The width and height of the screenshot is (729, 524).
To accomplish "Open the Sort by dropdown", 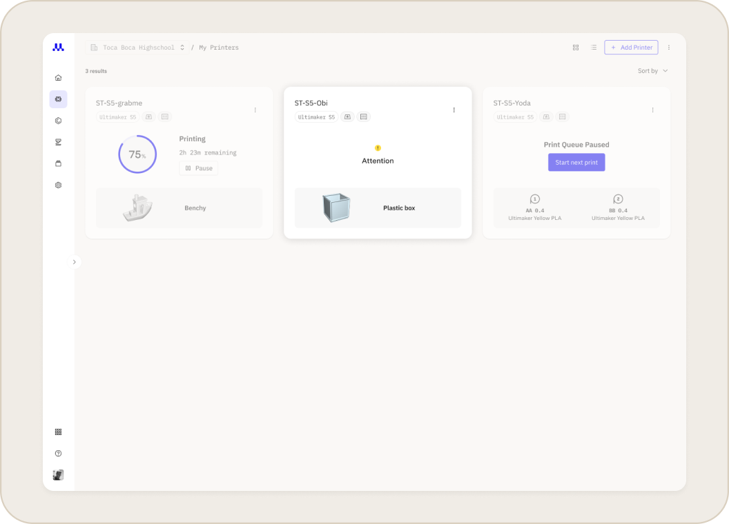I will (x=653, y=70).
